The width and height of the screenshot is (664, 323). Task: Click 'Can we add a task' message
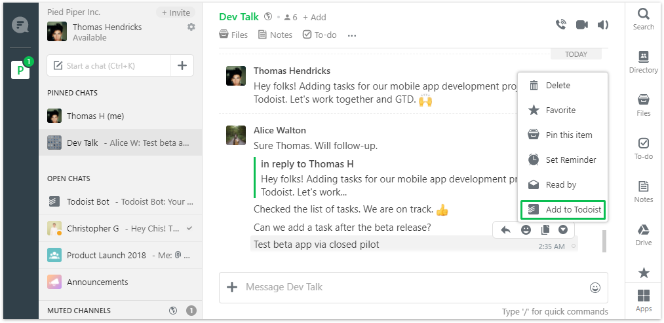click(342, 228)
